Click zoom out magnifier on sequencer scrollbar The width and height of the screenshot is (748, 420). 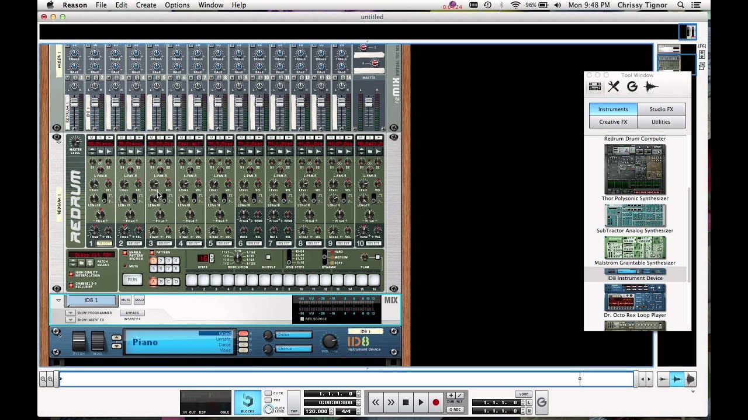tap(43, 379)
